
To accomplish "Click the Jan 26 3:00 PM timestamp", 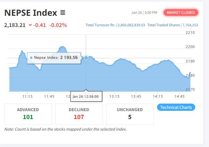I will (144, 13).
